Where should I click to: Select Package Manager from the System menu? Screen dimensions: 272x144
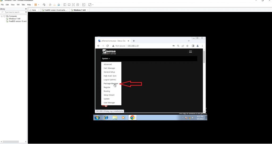(x=111, y=83)
